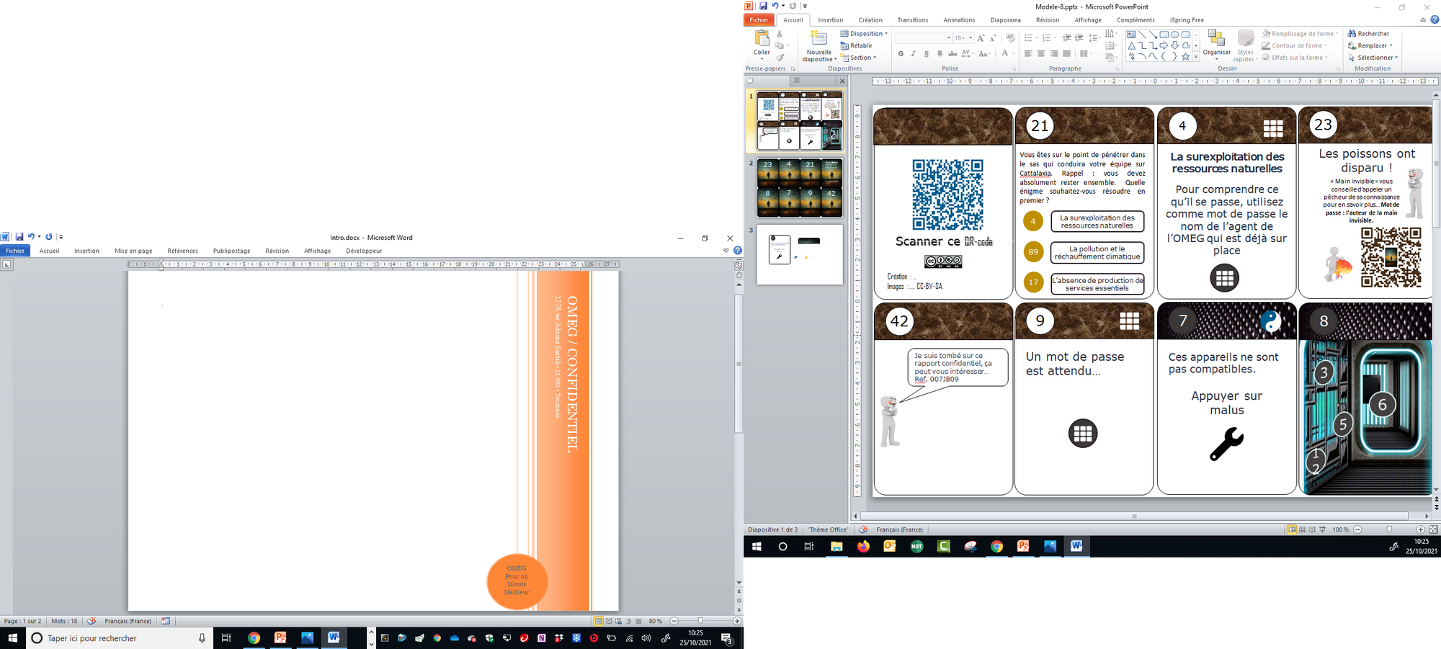Screen dimensions: 1441x649
Task: Open the Remplacer dropdown
Action: (1370, 45)
